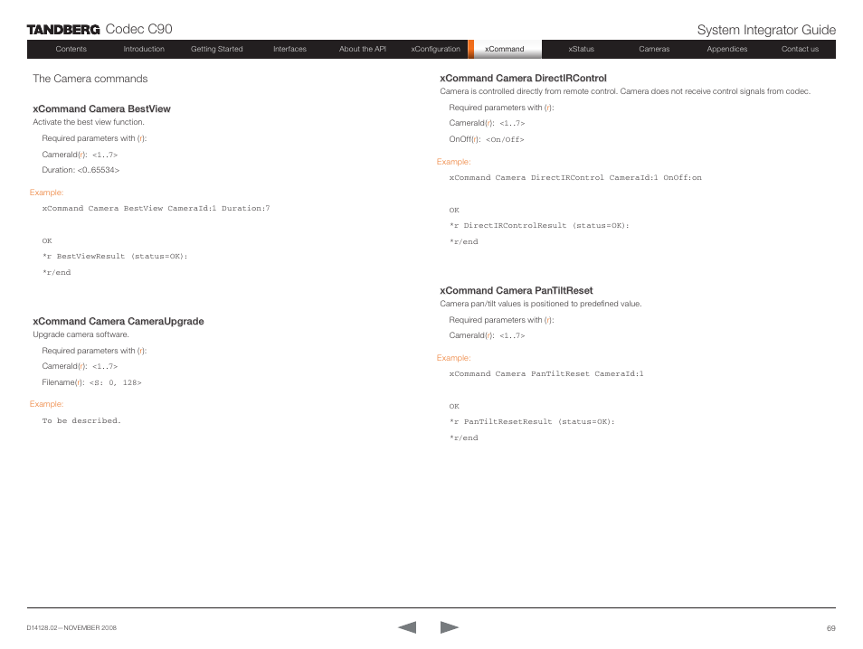863x649 pixels.
Task: Click 'System Integrator Guide' title
Action: click(x=766, y=30)
